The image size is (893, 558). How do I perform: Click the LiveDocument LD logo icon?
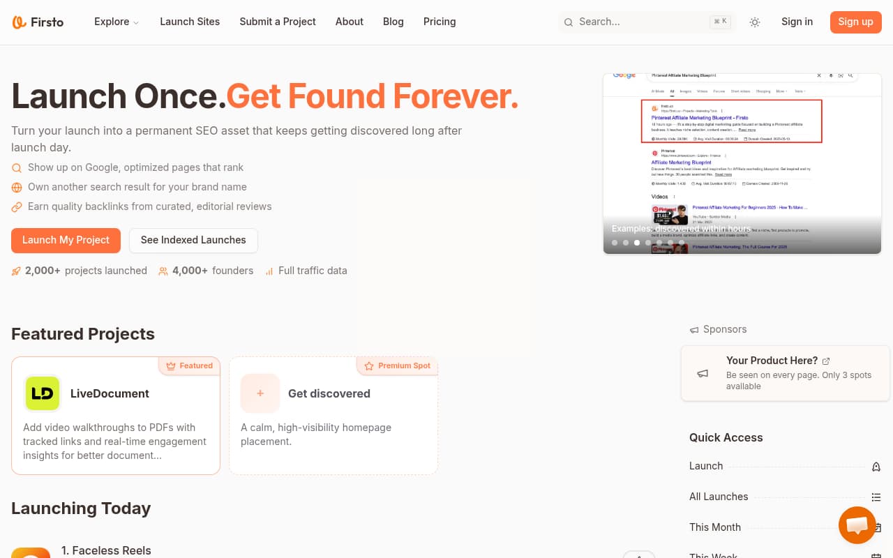[43, 393]
